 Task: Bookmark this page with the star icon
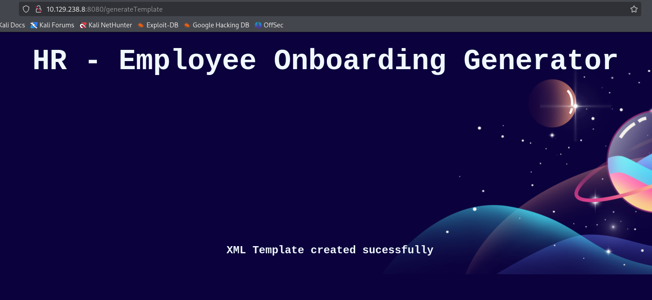coord(634,9)
